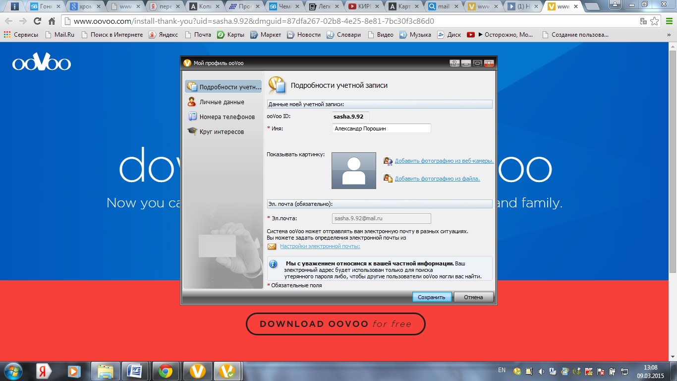Add a photo from file link
Viewport: 677px width, 381px height.
437,179
